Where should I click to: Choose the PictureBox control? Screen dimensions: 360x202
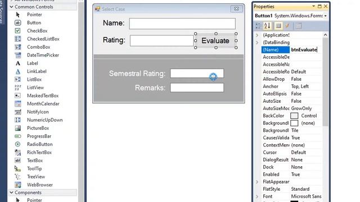click(x=38, y=128)
